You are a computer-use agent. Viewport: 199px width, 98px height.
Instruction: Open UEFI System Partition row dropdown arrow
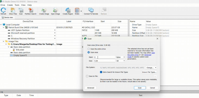(x=55, y=30)
